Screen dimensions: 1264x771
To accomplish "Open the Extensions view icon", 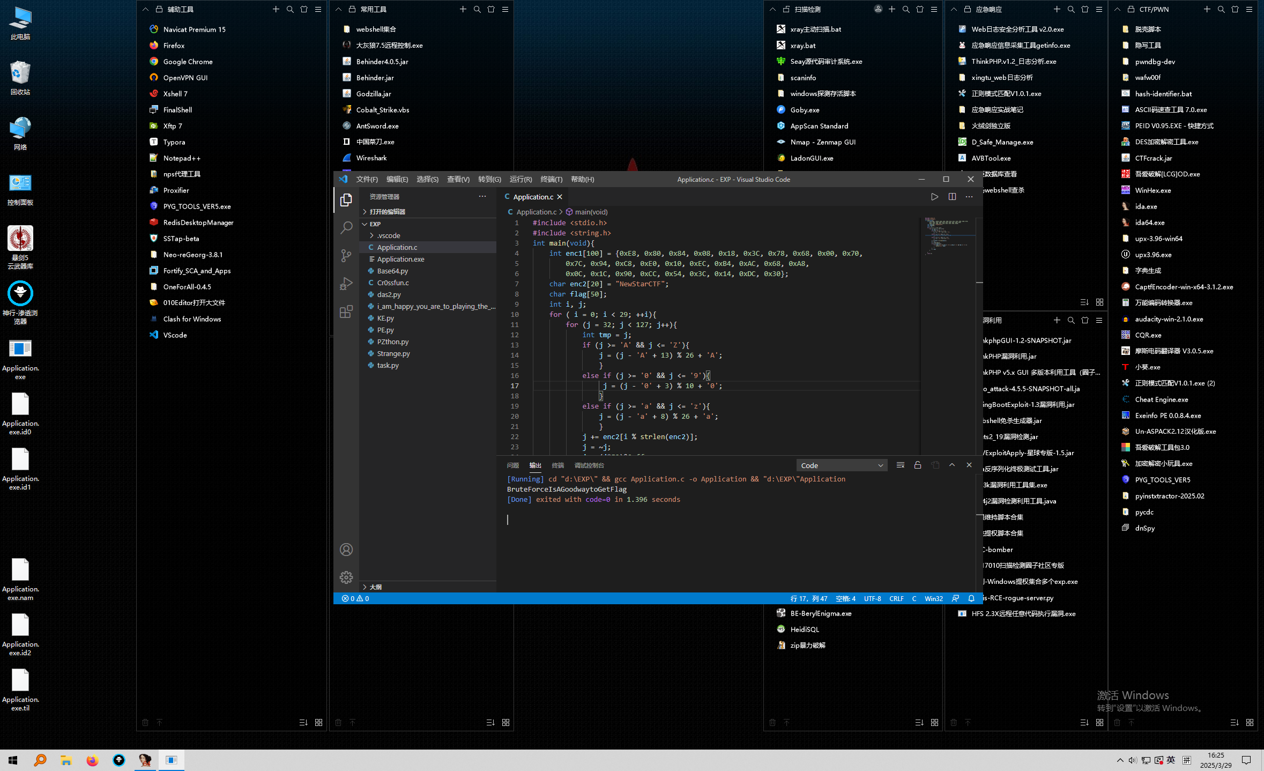I will [x=346, y=312].
